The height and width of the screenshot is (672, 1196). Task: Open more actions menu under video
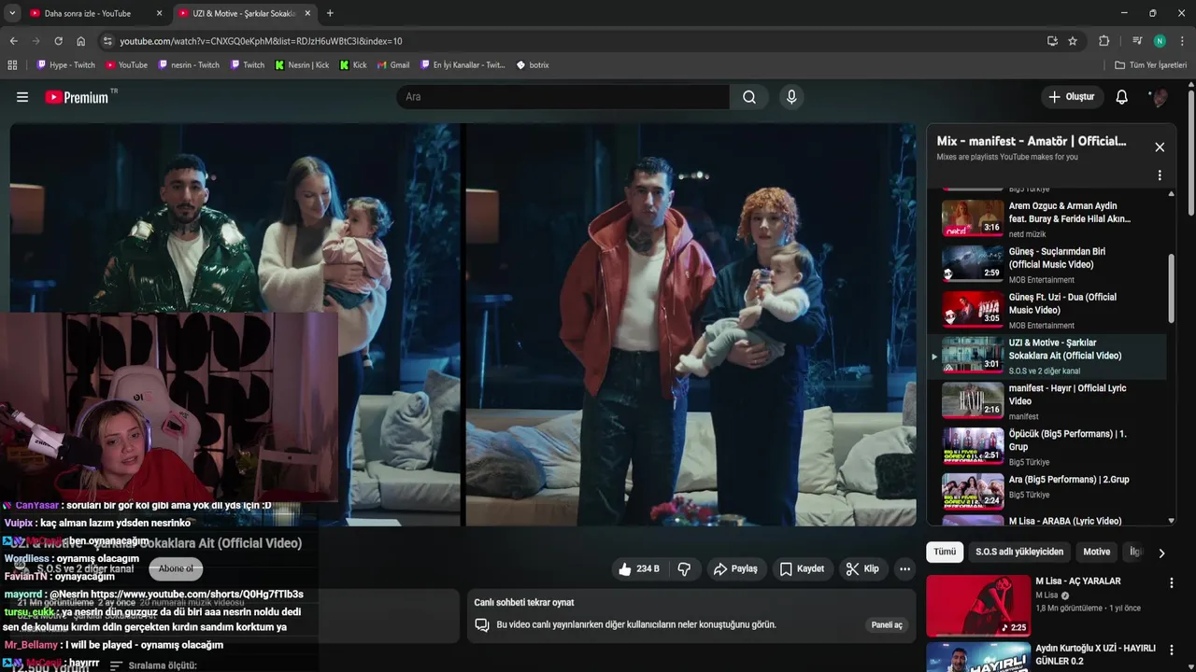(x=904, y=568)
